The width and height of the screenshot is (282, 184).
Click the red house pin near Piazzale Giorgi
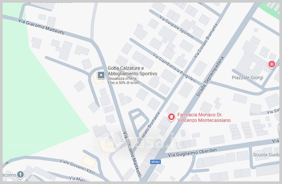[271, 65]
